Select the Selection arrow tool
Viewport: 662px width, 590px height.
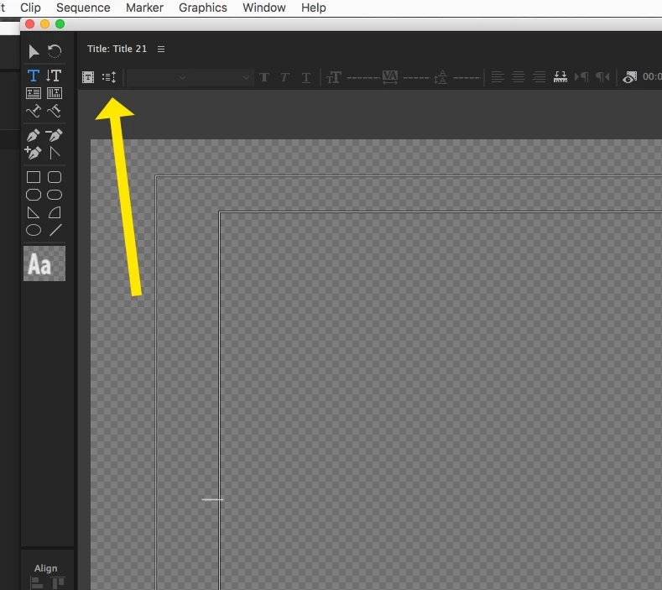tap(34, 51)
